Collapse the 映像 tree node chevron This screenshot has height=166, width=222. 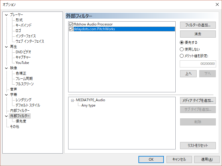tap(6, 68)
